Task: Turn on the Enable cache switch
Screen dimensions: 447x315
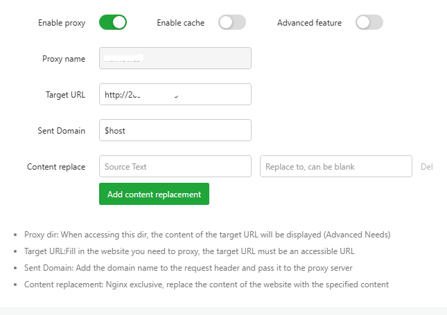Action: tap(232, 23)
